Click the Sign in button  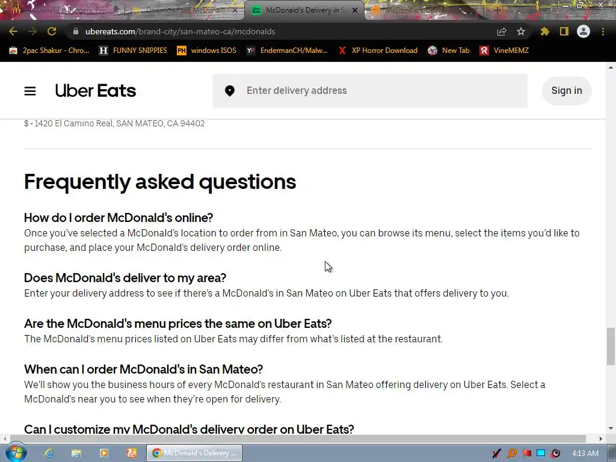pos(567,91)
